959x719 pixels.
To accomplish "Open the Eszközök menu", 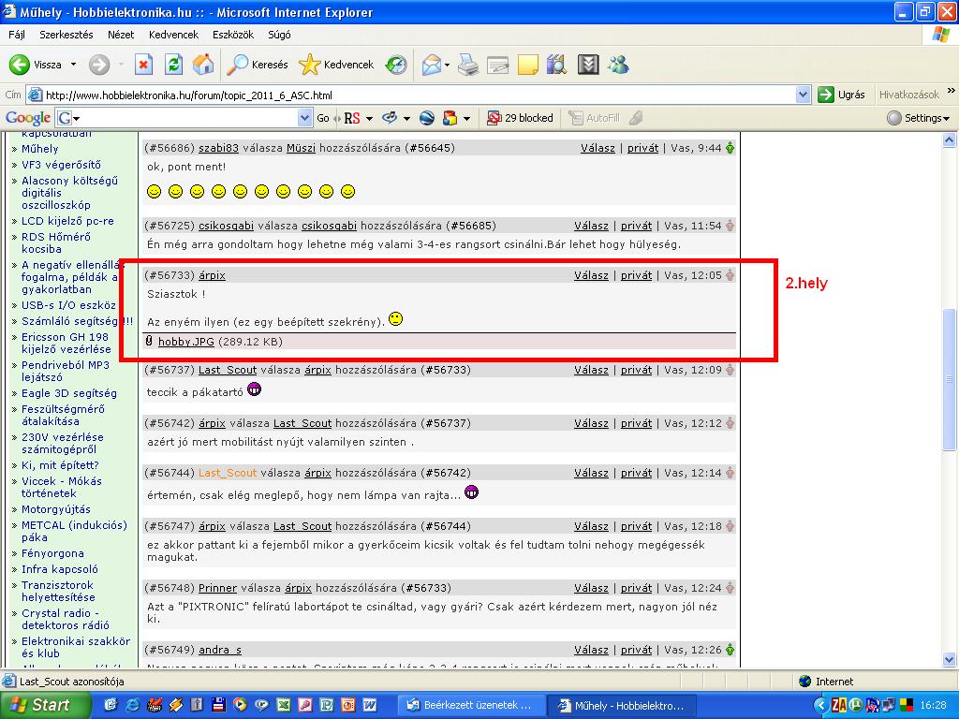I will pos(233,35).
